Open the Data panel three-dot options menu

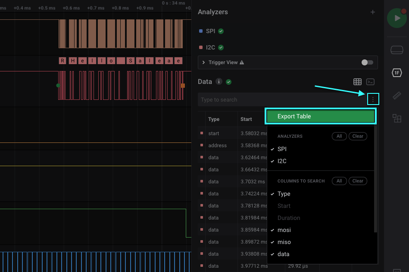[373, 99]
